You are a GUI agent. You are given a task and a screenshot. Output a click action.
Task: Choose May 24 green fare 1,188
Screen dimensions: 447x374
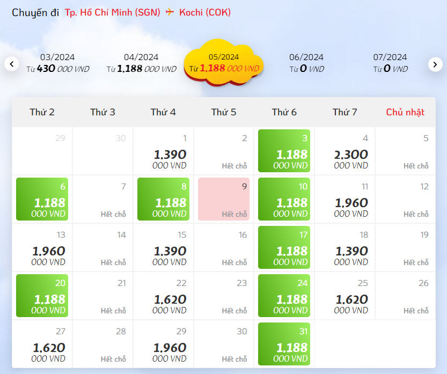(x=284, y=296)
